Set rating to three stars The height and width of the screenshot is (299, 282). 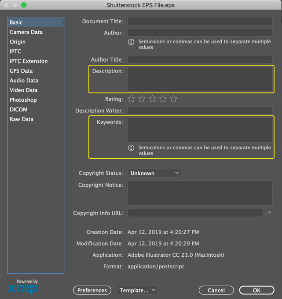coord(152,99)
